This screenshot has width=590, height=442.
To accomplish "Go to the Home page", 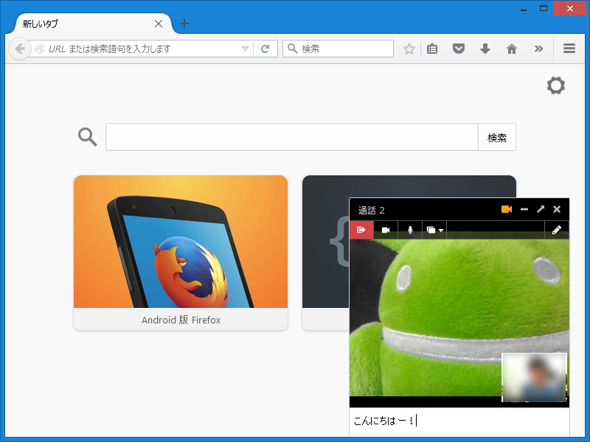I will pyautogui.click(x=511, y=49).
